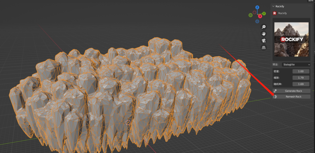315x153 pixels.
Task: Click the green Y axis gizmo handle
Action: [x=264, y=13]
